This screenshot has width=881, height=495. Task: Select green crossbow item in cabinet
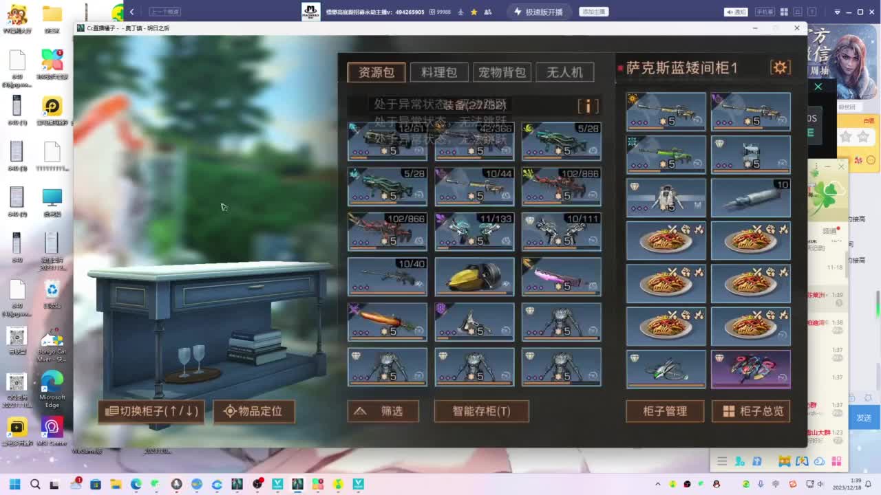pyautogui.click(x=666, y=369)
